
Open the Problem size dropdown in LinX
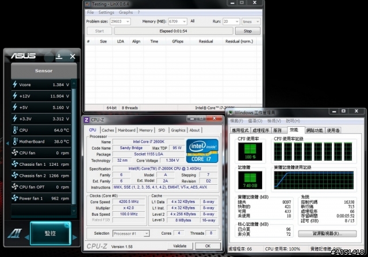point(128,22)
